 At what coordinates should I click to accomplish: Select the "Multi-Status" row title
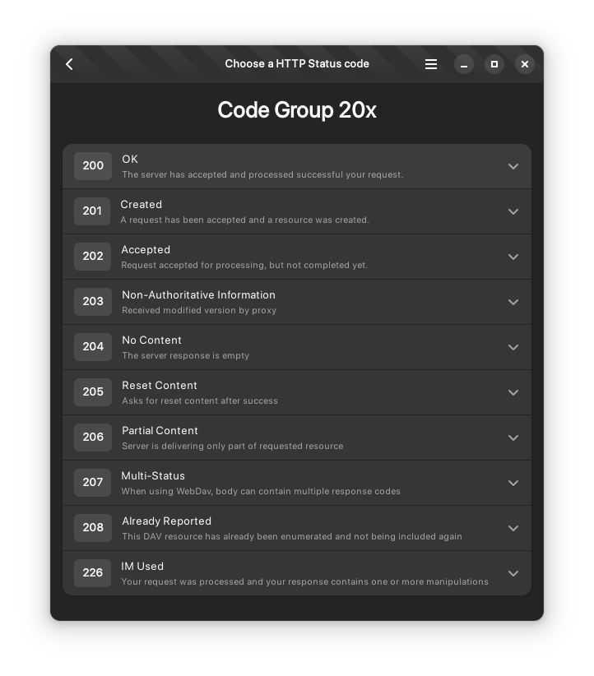point(153,476)
